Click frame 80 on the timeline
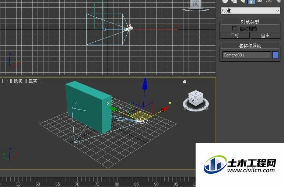Image resolution: width=284 pixels, height=187 pixels. [117, 184]
